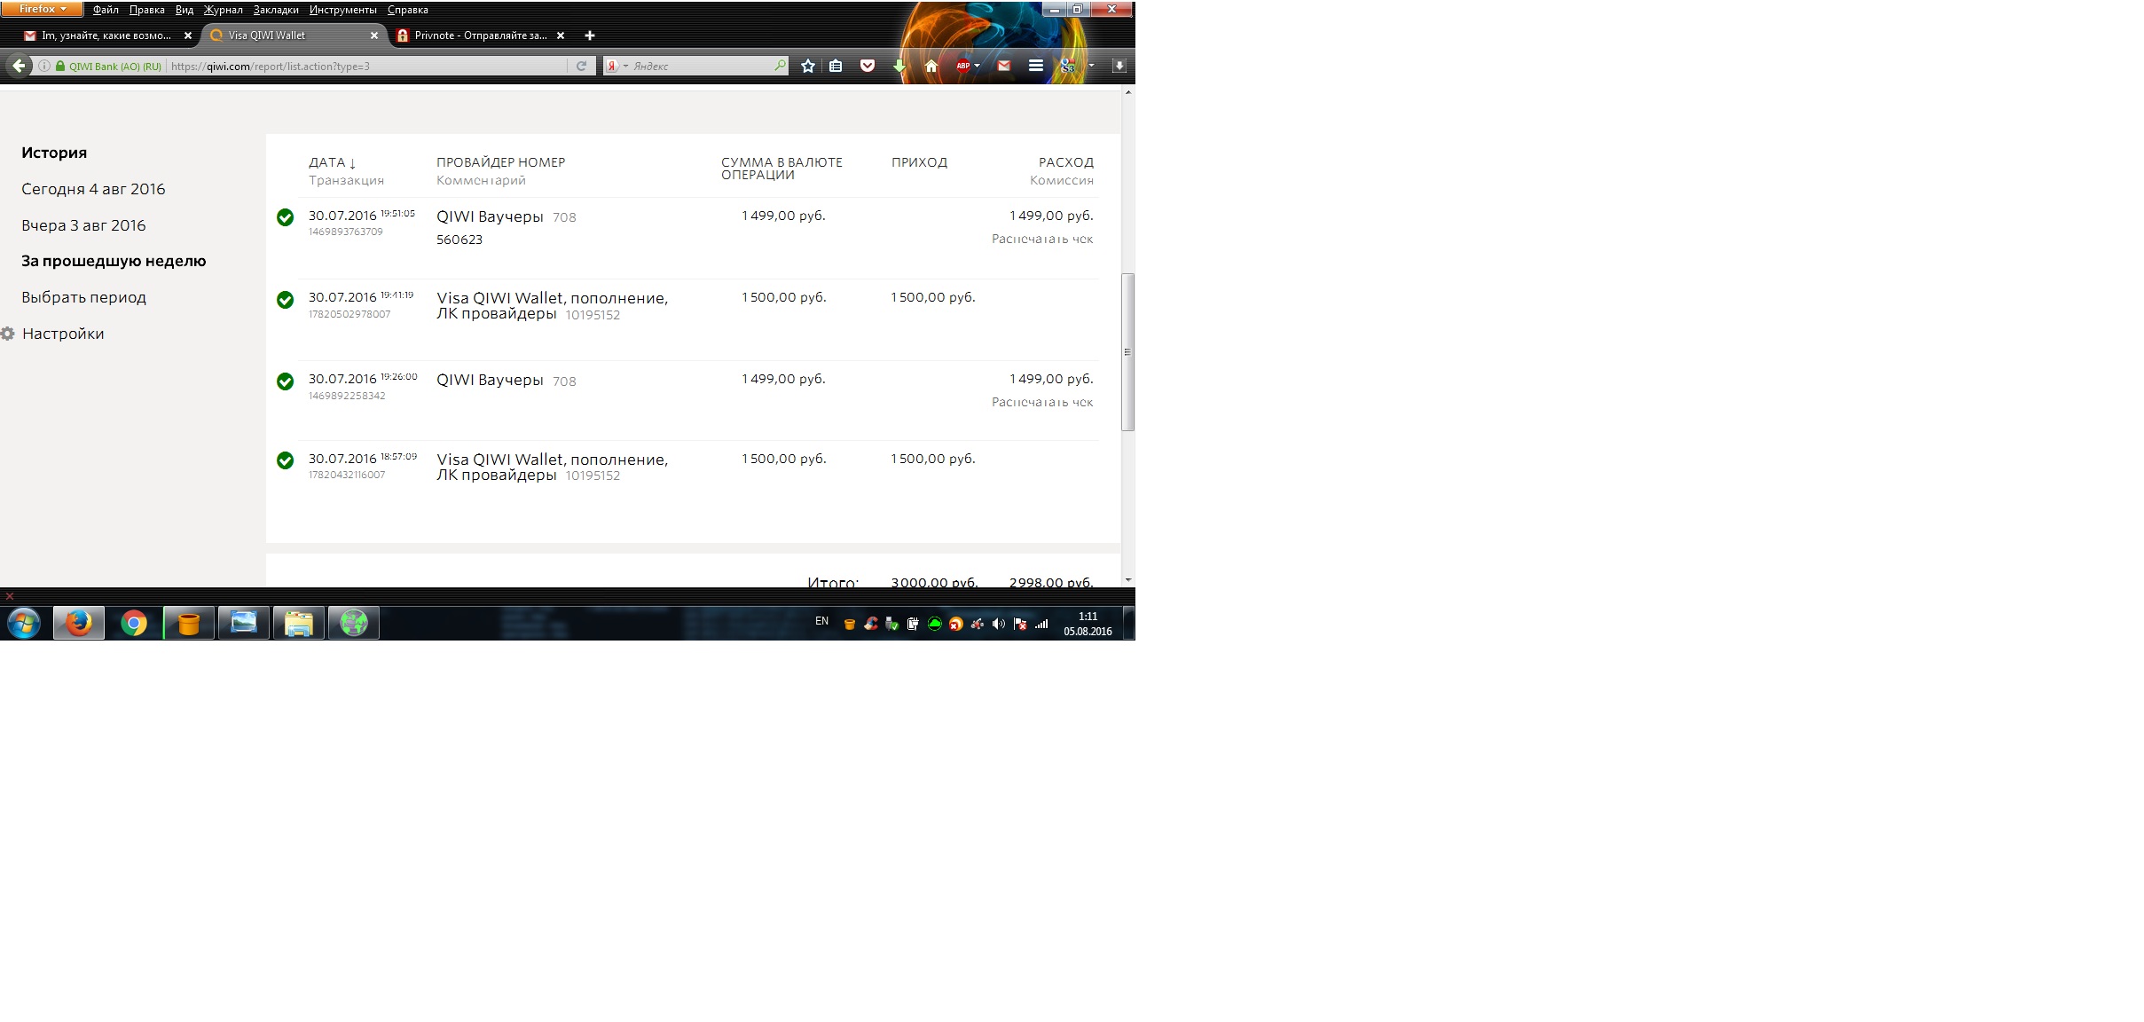Open the Windows Start menu
Screen dimensions: 2144x1022
point(23,623)
